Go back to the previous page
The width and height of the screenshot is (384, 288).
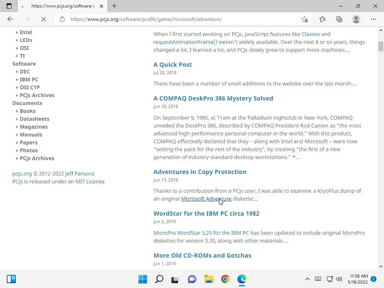pos(10,19)
